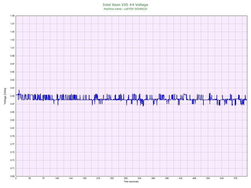This screenshot has height=188, width=251.
Task: Select the 432 second time axis tick
Action: [x=181, y=179]
